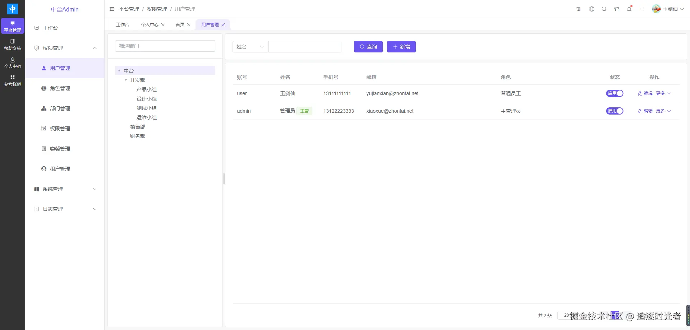Screen dimensions: 690x330
Task: Close the 用户管理 tab
Action: point(223,25)
